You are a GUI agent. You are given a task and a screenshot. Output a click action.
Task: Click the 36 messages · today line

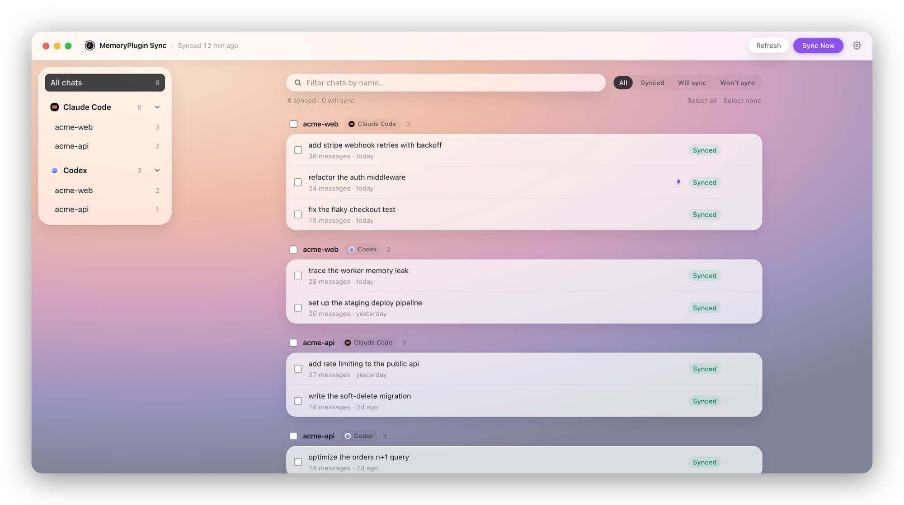pos(341,156)
